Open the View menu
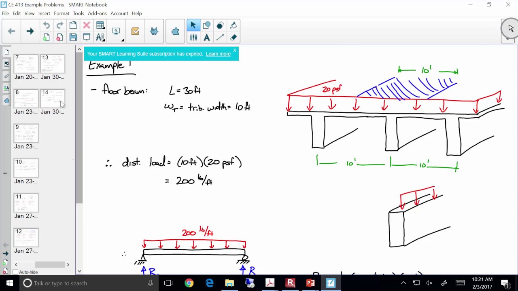 (30, 13)
